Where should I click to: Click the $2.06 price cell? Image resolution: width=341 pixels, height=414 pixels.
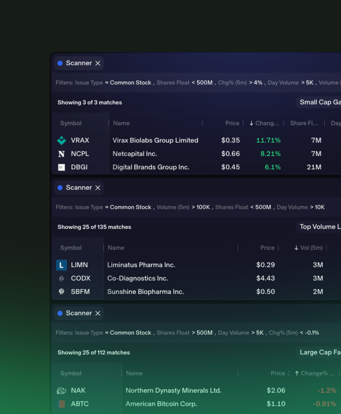(x=276, y=391)
